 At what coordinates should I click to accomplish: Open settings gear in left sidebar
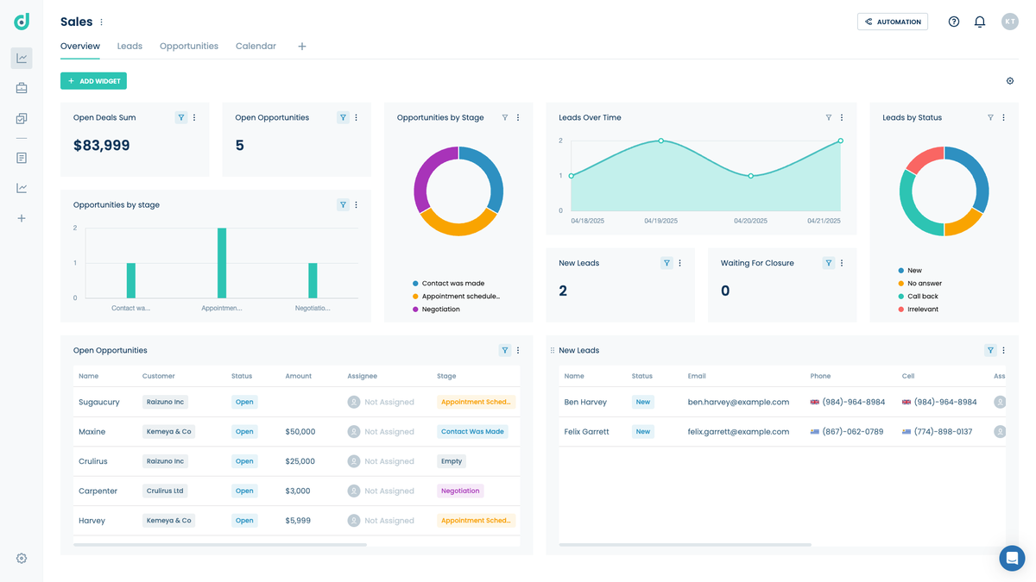click(x=22, y=558)
